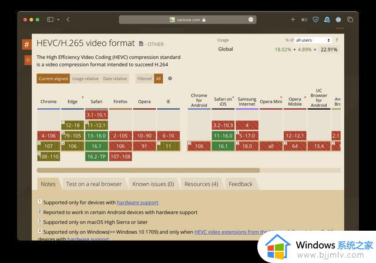376x263 pixels.
Task: Open the all users dropdown
Action: point(313,40)
